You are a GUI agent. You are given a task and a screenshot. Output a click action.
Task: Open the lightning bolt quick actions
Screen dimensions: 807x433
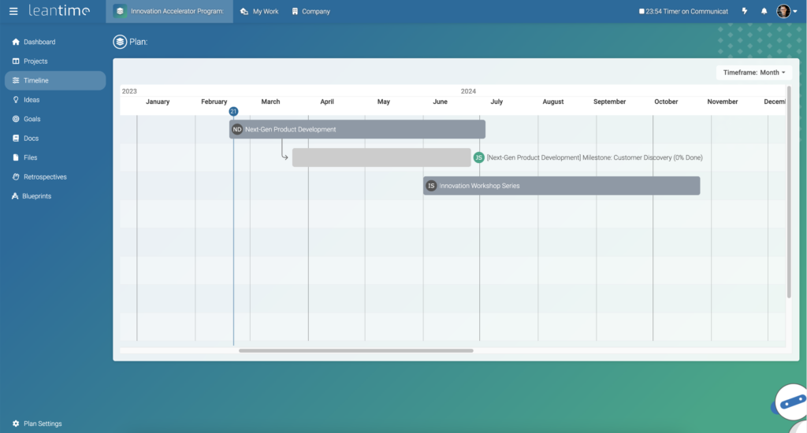[x=745, y=11]
